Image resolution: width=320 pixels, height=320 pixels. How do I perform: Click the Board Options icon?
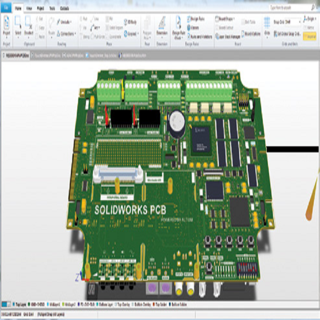pyautogui.click(x=253, y=33)
